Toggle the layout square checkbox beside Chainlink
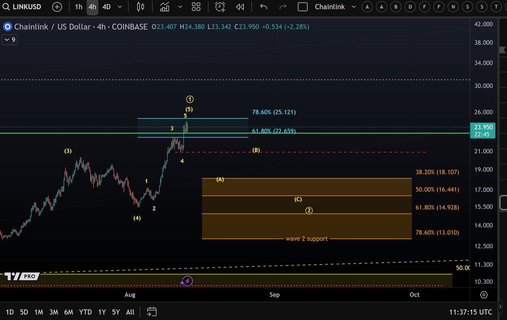The width and height of the screenshot is (507, 320). click(x=303, y=7)
